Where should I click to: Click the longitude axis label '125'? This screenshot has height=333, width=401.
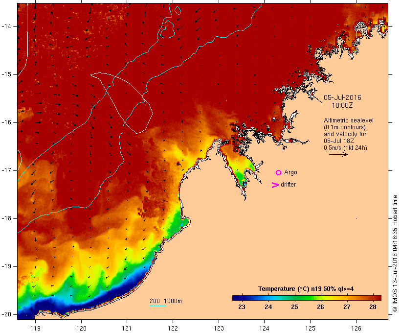tap(311, 328)
